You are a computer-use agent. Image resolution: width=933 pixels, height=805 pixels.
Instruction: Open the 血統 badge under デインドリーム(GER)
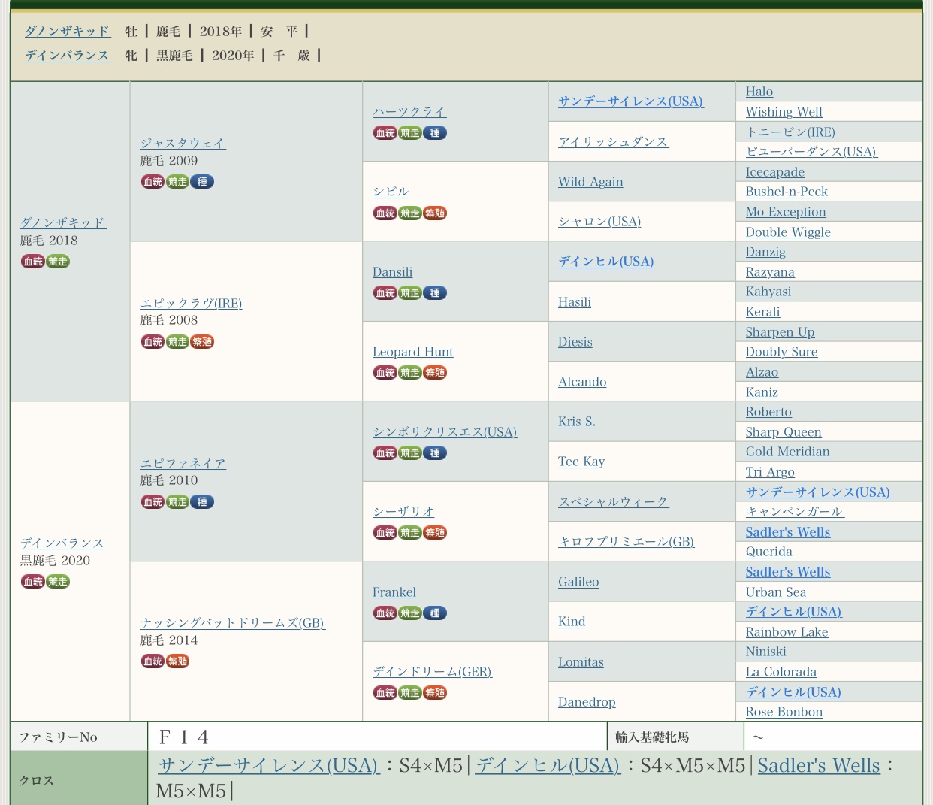click(385, 693)
